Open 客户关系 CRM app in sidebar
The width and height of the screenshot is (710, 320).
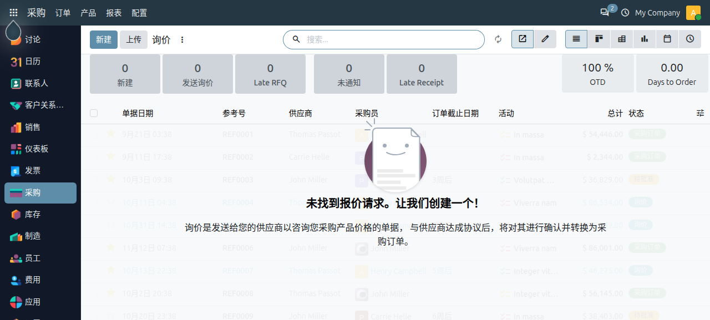click(40, 105)
